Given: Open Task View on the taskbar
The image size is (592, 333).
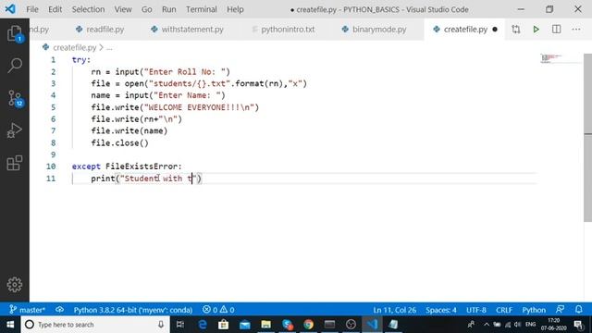Looking at the screenshot, I should (x=180, y=325).
